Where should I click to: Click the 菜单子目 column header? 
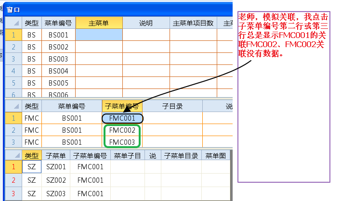click(128, 155)
